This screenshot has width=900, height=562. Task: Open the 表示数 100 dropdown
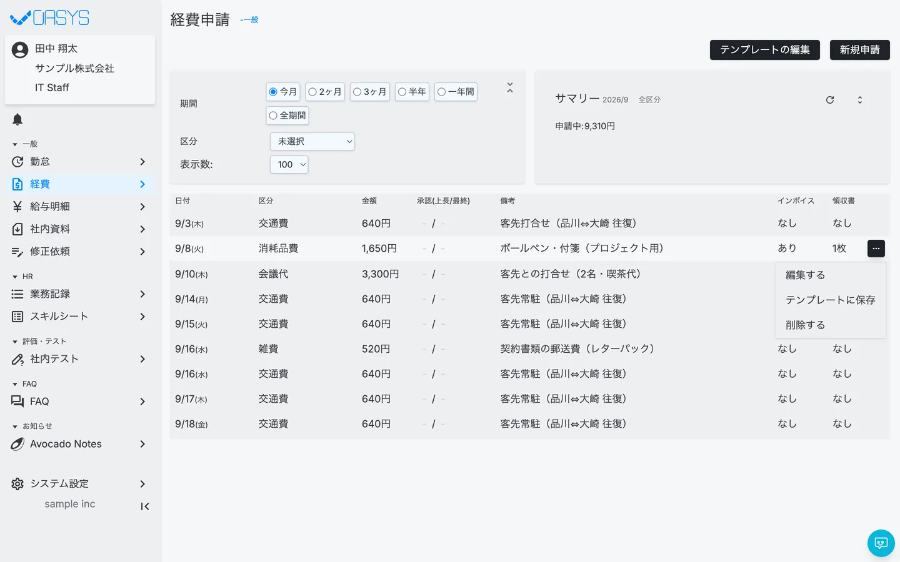coord(289,165)
